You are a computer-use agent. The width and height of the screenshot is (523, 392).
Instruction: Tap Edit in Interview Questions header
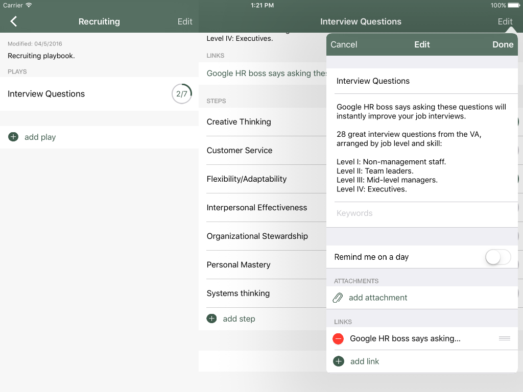tap(505, 21)
